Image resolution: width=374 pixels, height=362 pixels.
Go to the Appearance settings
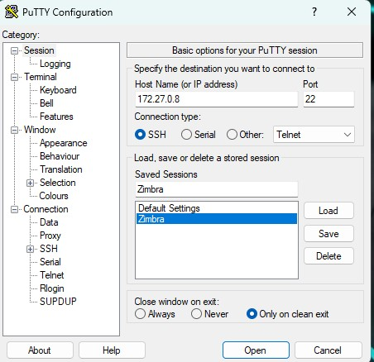64,143
